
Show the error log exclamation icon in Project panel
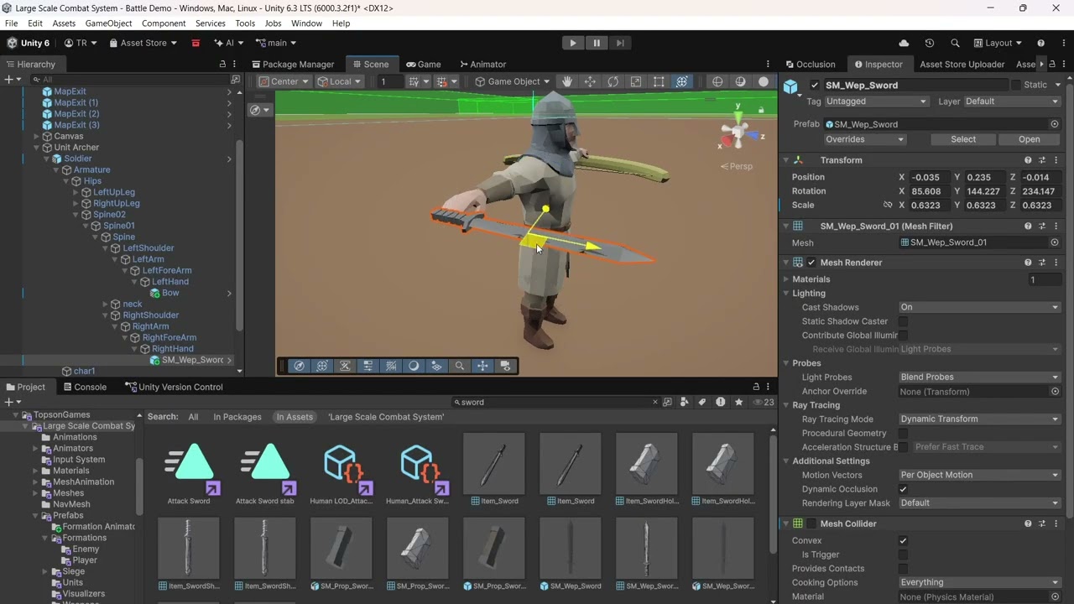pyautogui.click(x=720, y=402)
